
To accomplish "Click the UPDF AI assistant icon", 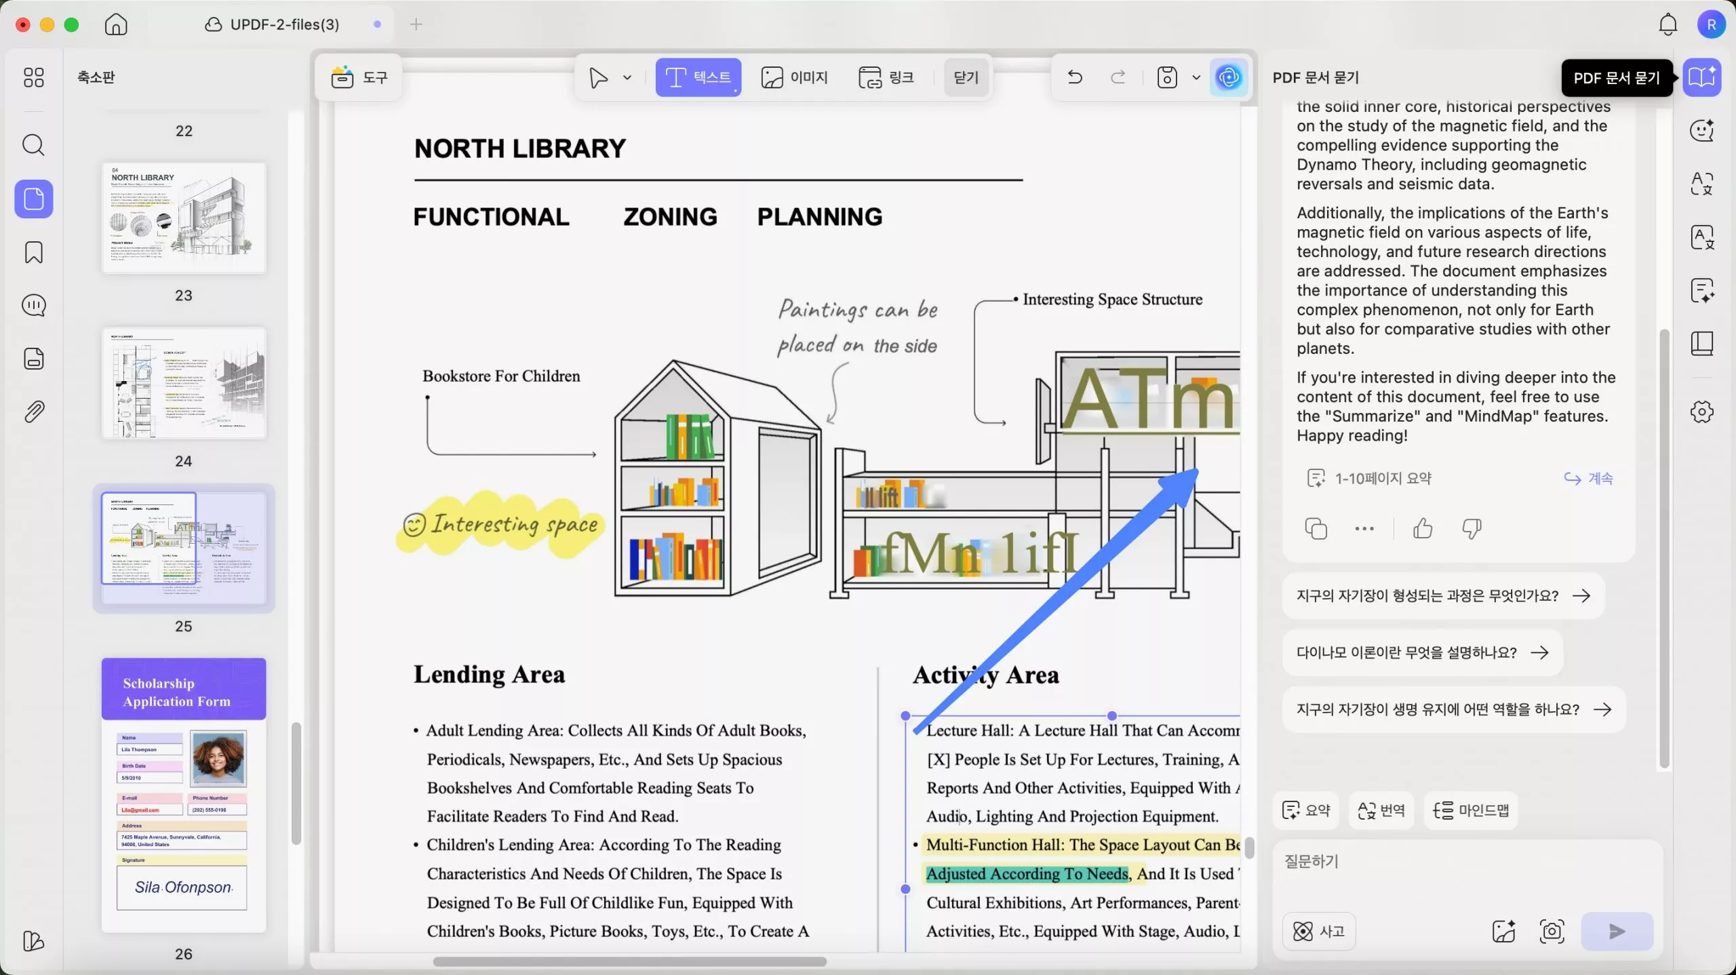I will (1228, 77).
